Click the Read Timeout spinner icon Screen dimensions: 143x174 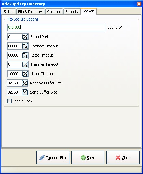[25, 55]
